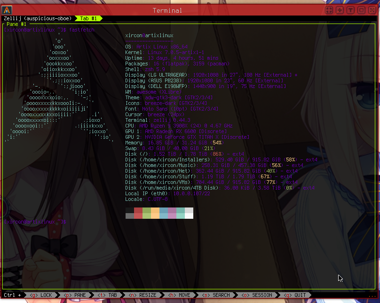Viewport: 380px width, 303px height.
Task: Click the 'GPU 1: AMD Radeon RX 6600' line
Action: (x=176, y=131)
